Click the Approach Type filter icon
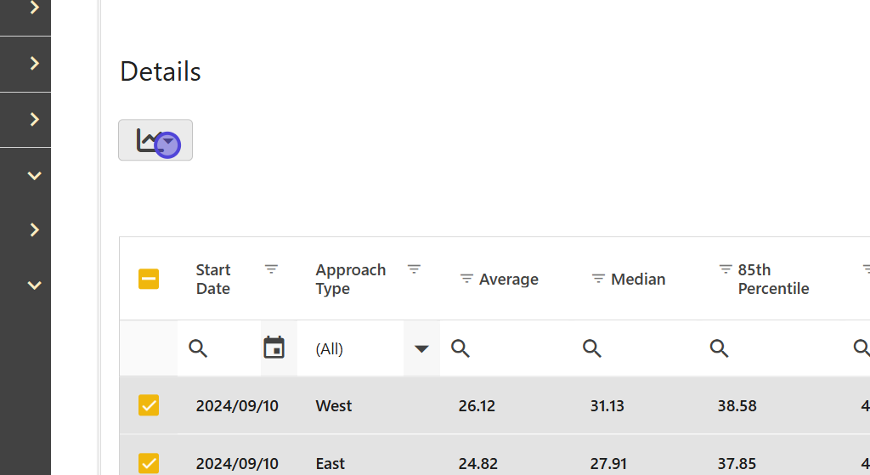 (x=414, y=269)
